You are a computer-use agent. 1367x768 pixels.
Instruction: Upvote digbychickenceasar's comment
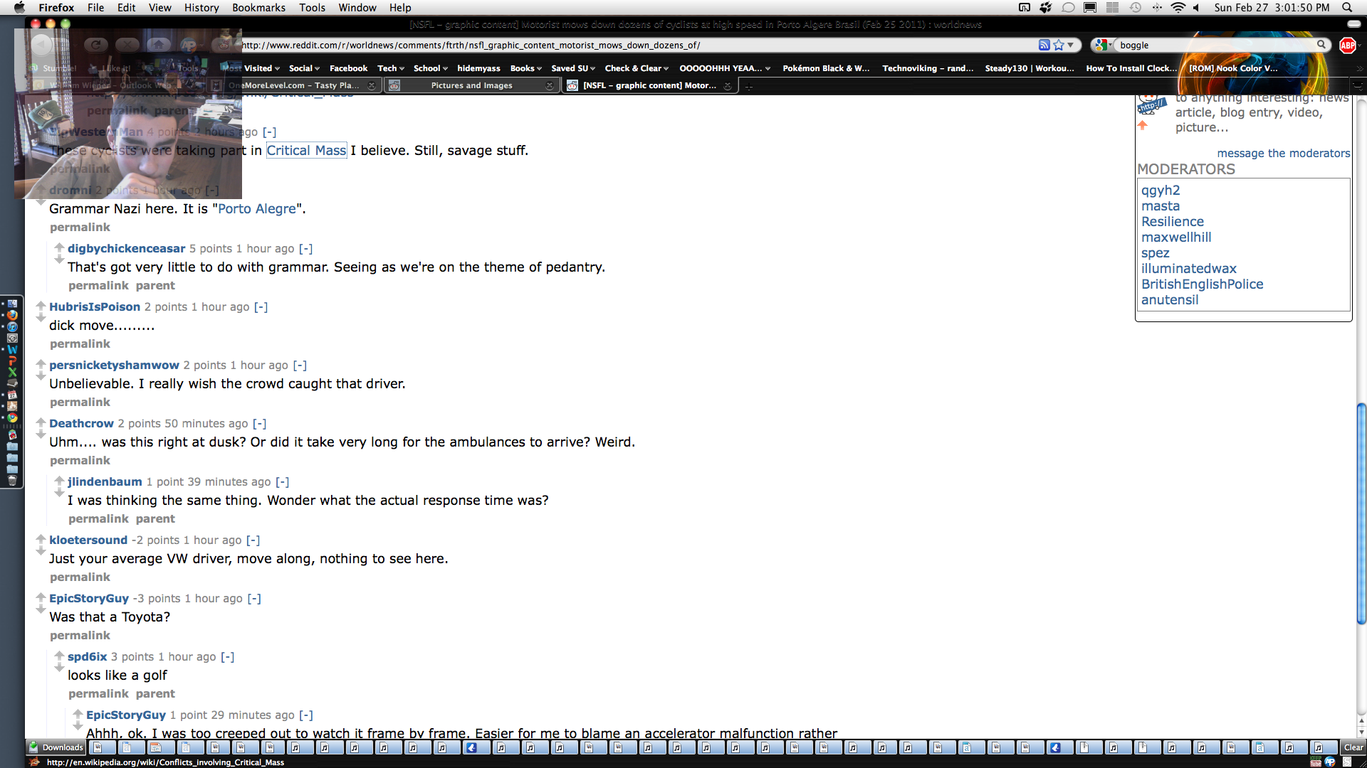point(59,245)
